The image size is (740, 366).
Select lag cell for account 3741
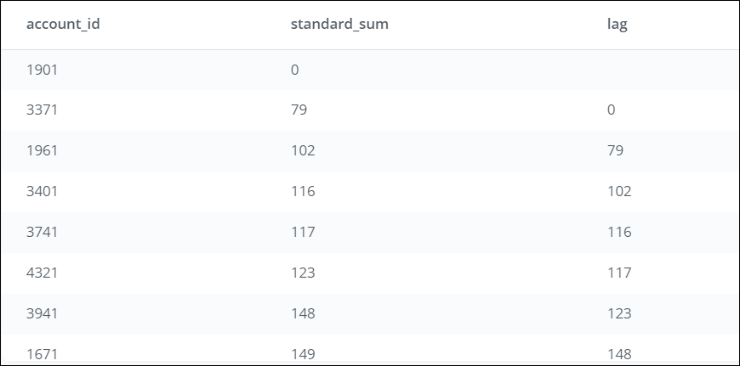click(x=619, y=232)
